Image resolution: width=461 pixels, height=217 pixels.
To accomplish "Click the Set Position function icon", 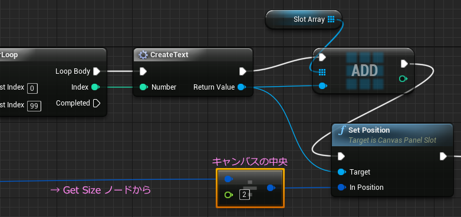I will (x=341, y=130).
